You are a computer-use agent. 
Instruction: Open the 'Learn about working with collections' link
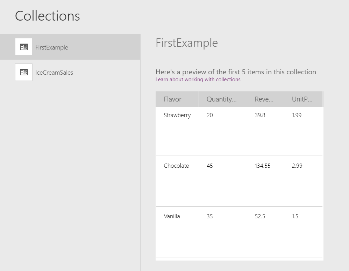click(198, 80)
